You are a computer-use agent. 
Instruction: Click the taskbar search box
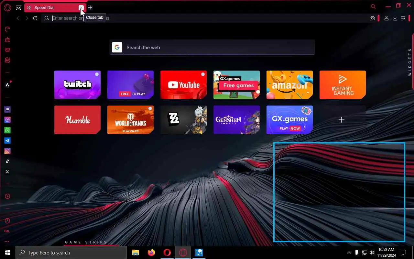click(71, 253)
